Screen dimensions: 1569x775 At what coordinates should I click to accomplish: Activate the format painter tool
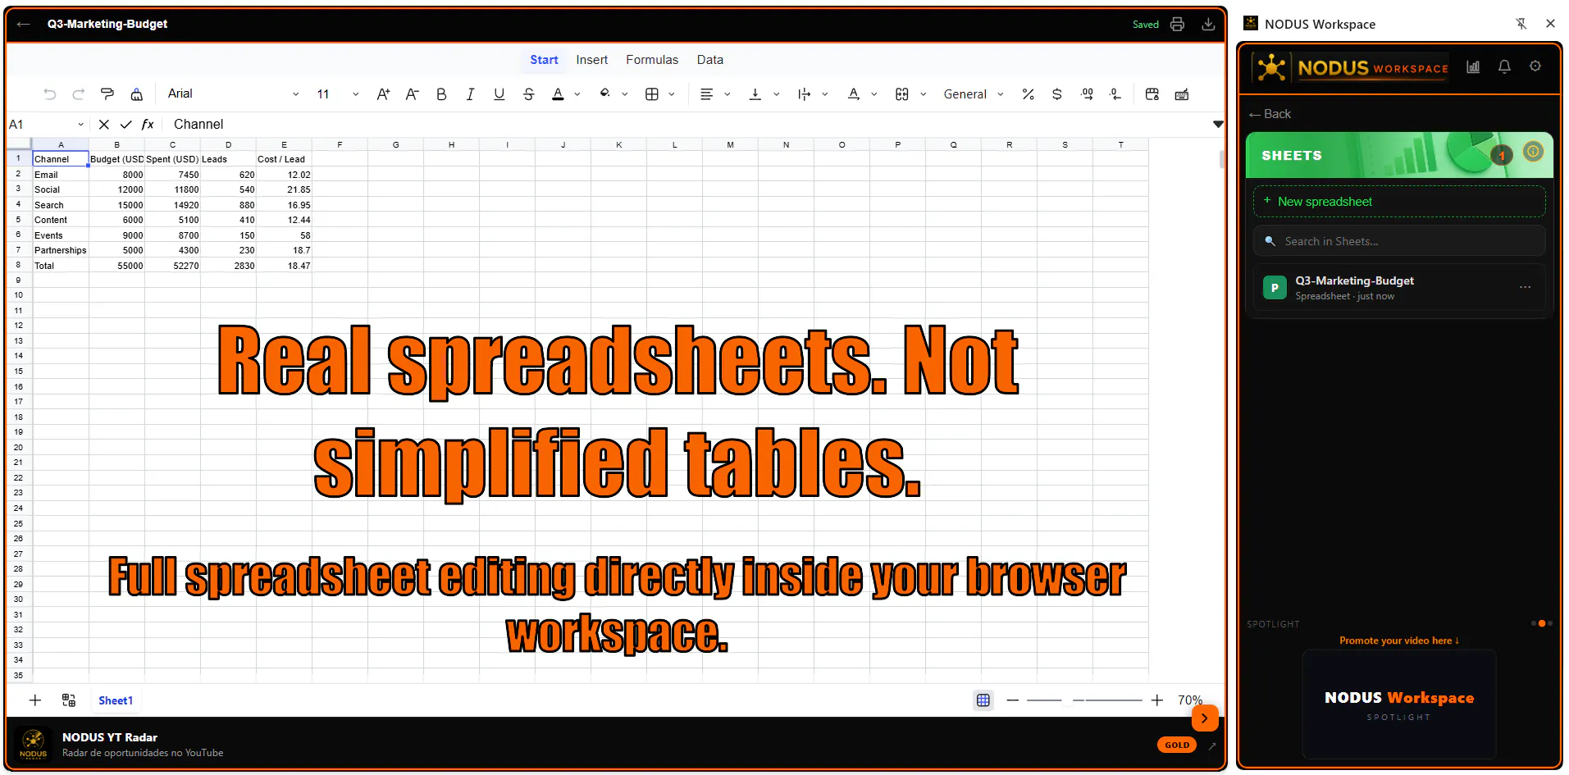(x=107, y=94)
